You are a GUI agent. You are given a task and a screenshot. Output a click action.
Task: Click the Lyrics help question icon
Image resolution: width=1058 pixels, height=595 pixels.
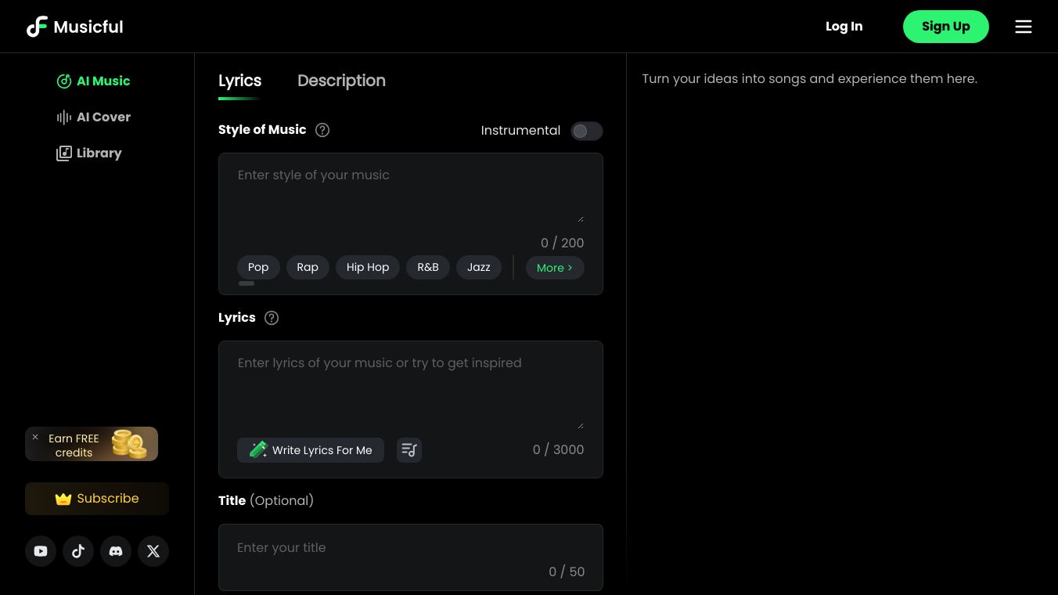[x=272, y=318]
